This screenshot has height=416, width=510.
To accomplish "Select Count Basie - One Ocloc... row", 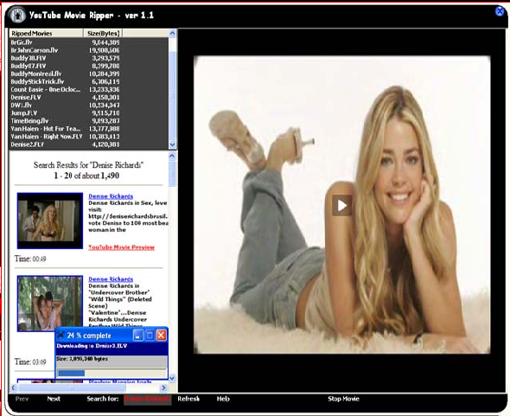I will point(88,89).
